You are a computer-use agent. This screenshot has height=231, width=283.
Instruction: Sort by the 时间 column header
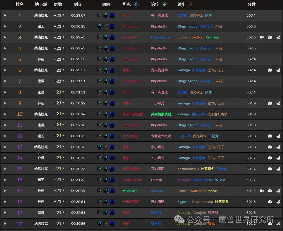pos(78,4)
